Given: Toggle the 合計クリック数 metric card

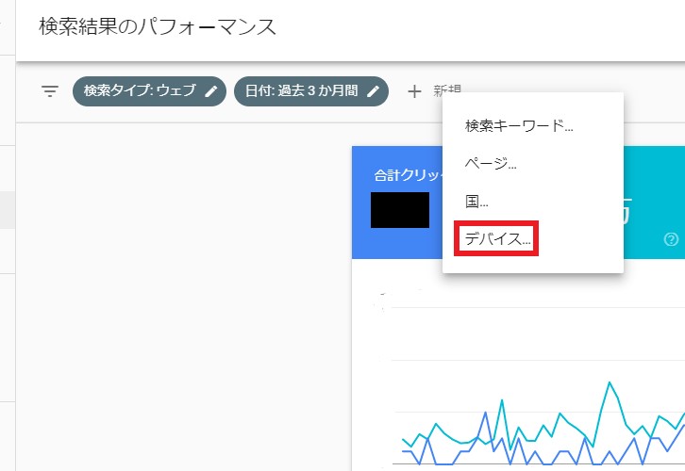Looking at the screenshot, I should (397, 203).
